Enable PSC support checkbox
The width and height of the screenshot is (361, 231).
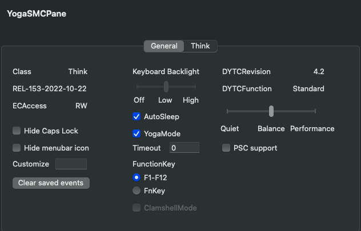coord(226,148)
